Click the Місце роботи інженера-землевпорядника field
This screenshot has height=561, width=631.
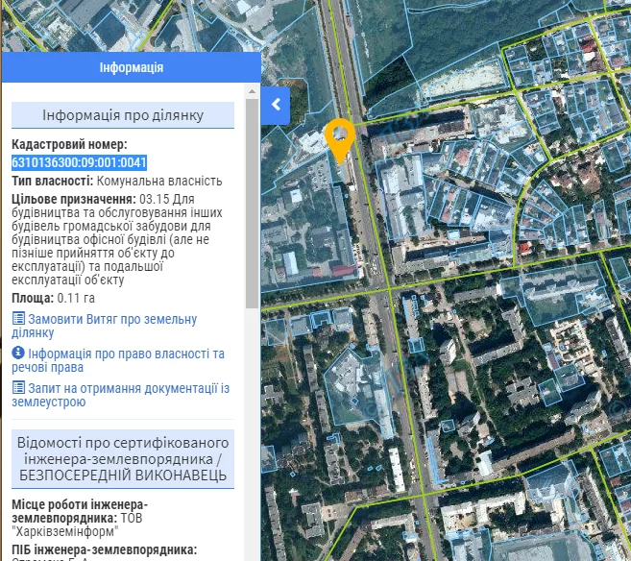80,511
